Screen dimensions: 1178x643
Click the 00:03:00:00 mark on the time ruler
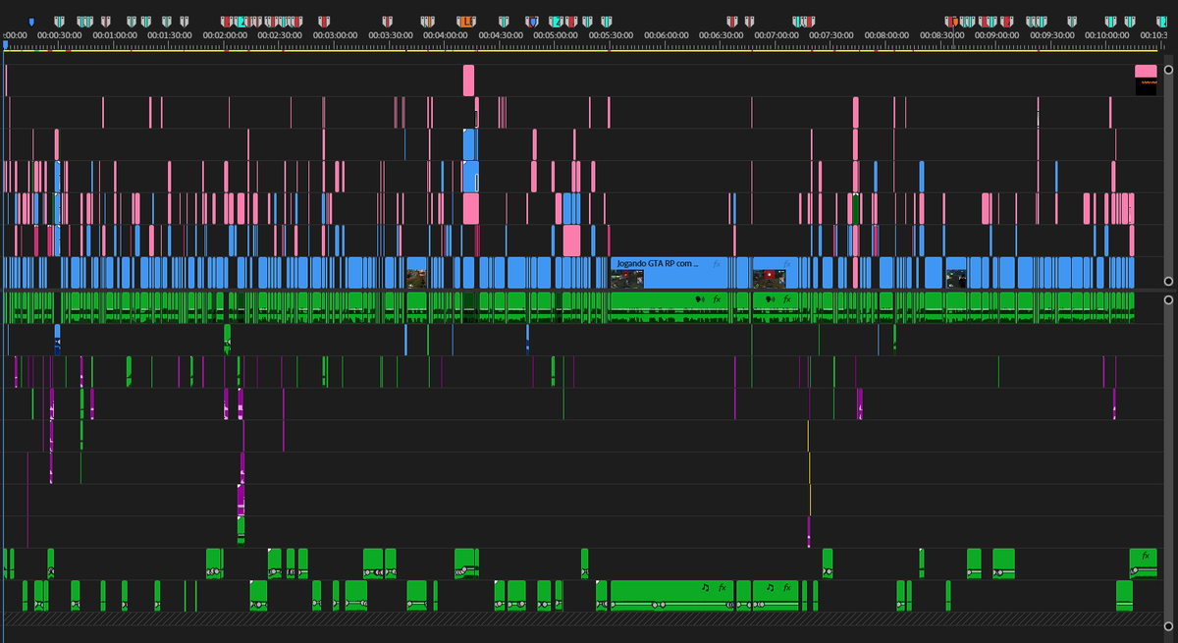pos(336,34)
